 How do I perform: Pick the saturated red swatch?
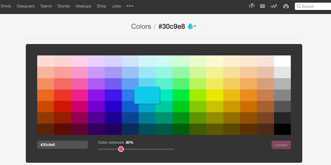tap(63, 95)
